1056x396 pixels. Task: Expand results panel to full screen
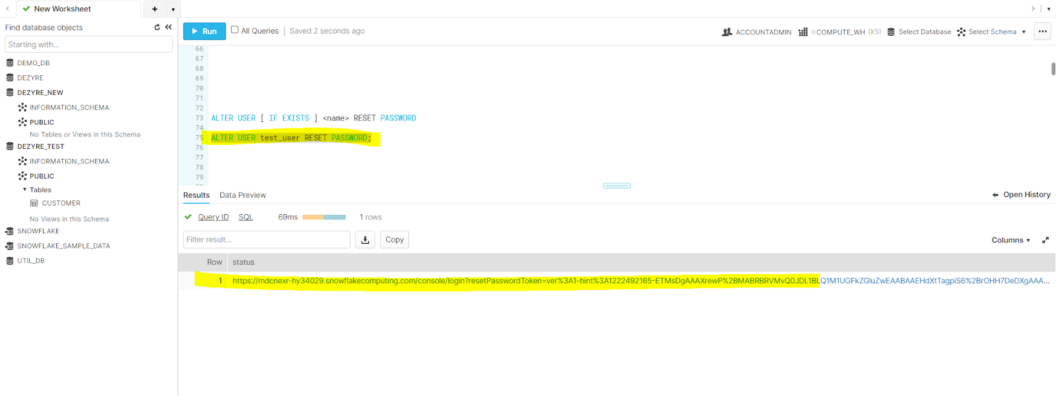[1045, 240]
